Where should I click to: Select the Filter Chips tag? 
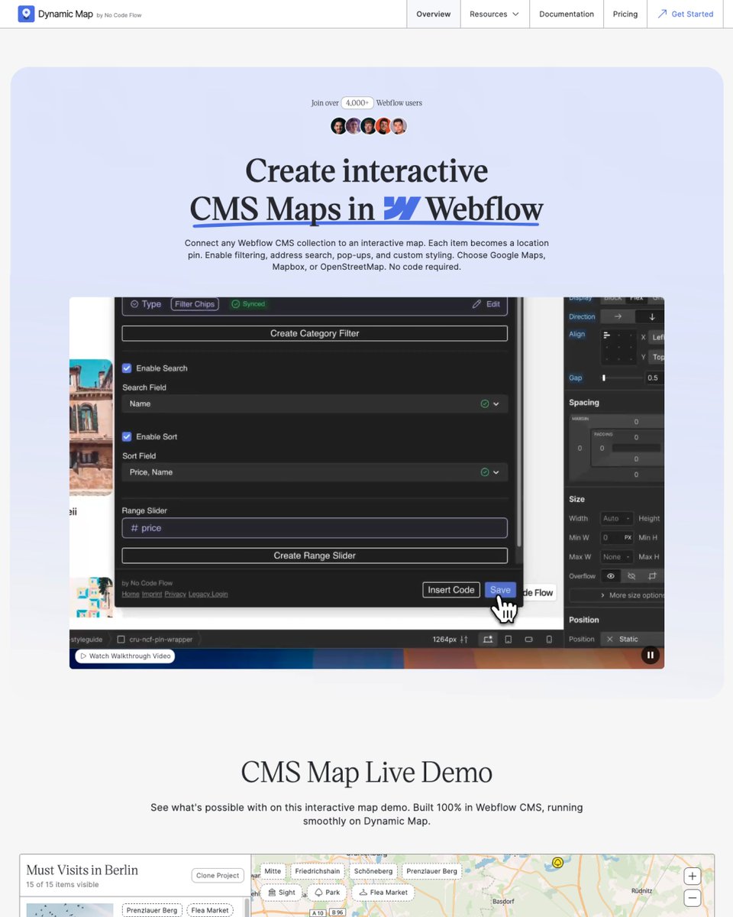pos(195,304)
